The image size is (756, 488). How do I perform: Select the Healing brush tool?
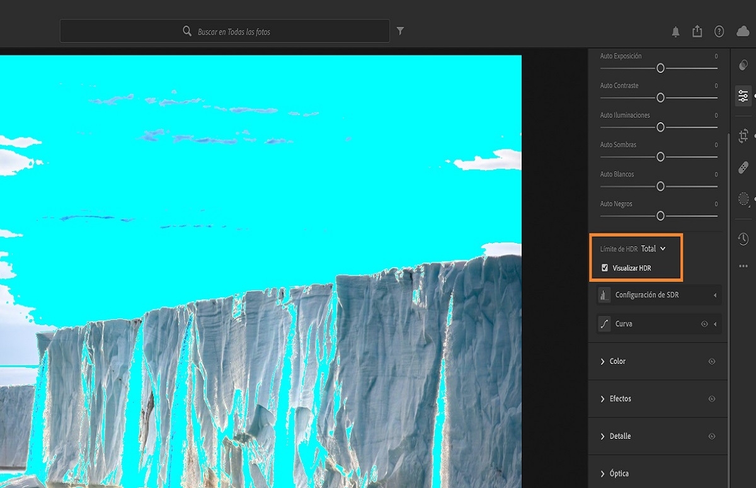743,169
